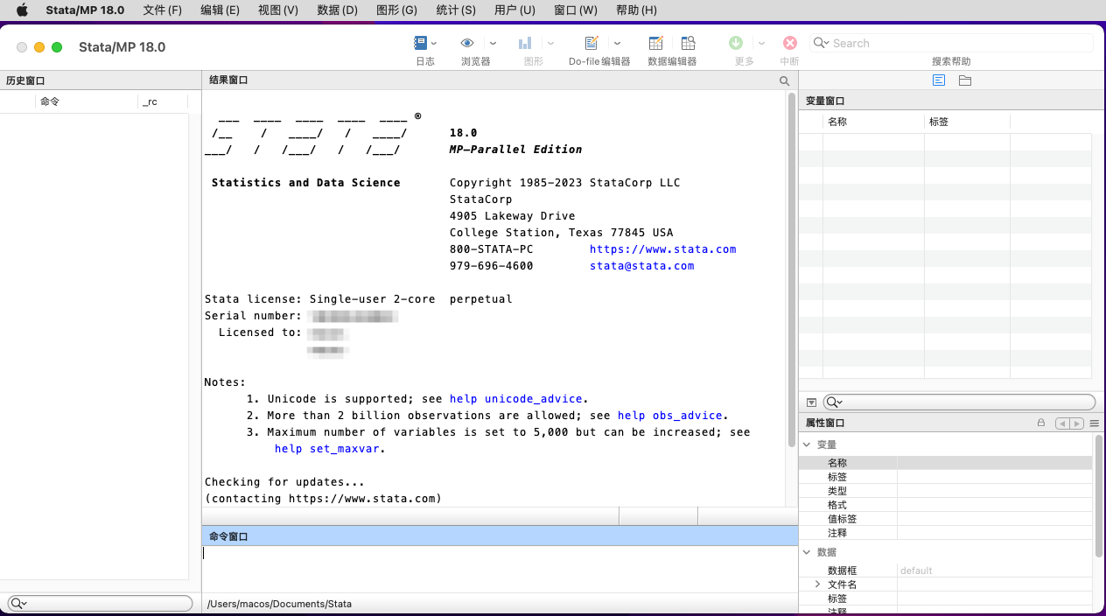Image resolution: width=1106 pixels, height=616 pixels.
Task: Open the 帮助 (H) menu
Action: tap(636, 10)
